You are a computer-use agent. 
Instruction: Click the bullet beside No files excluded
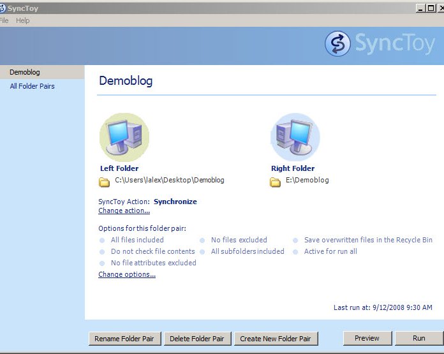pos(202,240)
